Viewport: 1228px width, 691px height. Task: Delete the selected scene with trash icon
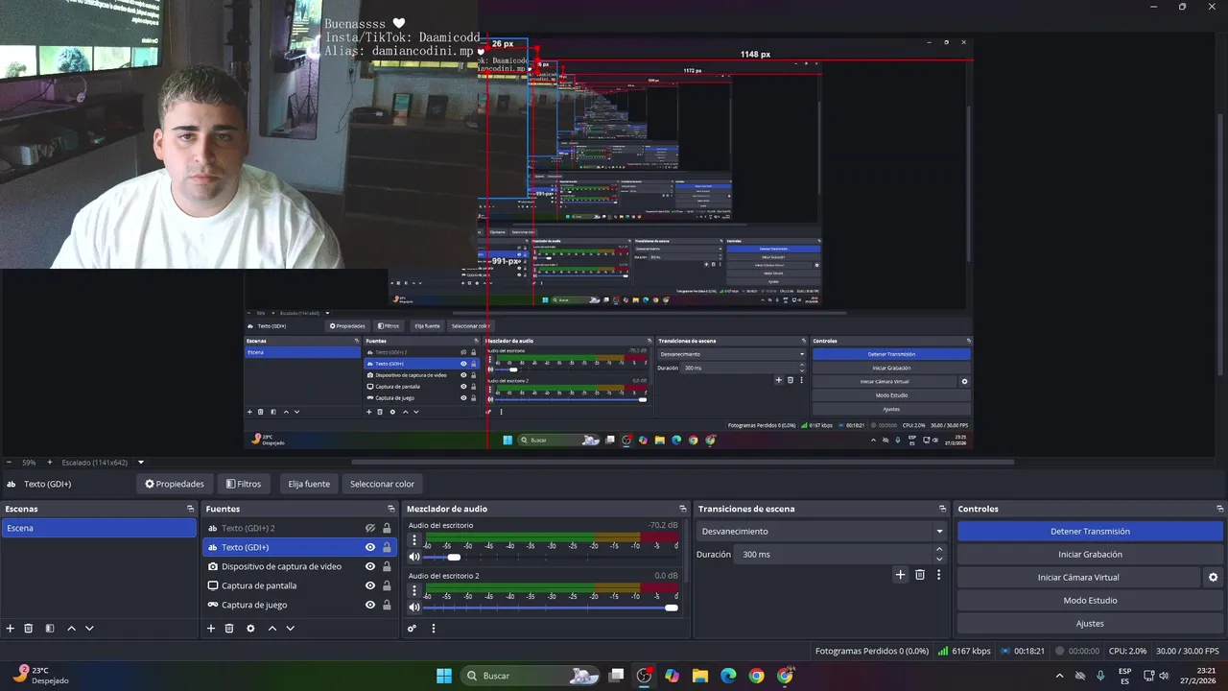pos(29,629)
